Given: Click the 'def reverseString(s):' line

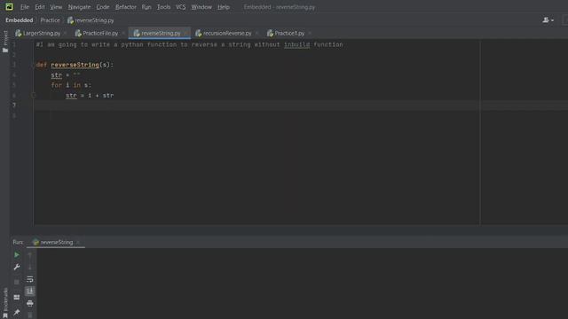Looking at the screenshot, I should point(75,65).
